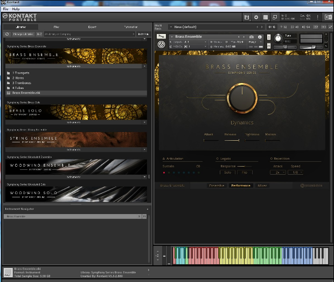Open Repetition Speed 1/8 dropdown
This screenshot has width=334, height=282.
coord(295,173)
